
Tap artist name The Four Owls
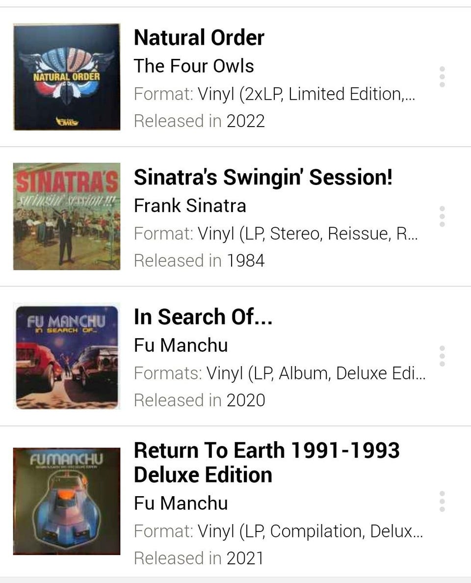(194, 66)
